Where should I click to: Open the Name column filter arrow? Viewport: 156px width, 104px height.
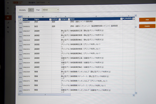pos(121,19)
